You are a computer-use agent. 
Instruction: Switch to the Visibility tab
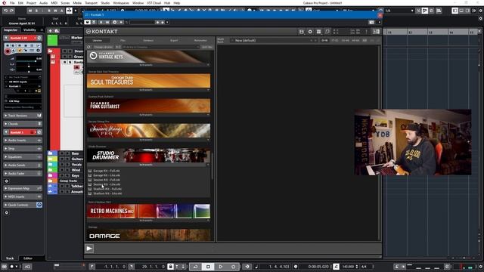pos(30,30)
